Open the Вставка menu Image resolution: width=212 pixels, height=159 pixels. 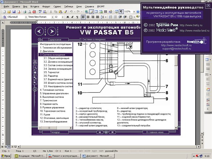(x=34, y=7)
